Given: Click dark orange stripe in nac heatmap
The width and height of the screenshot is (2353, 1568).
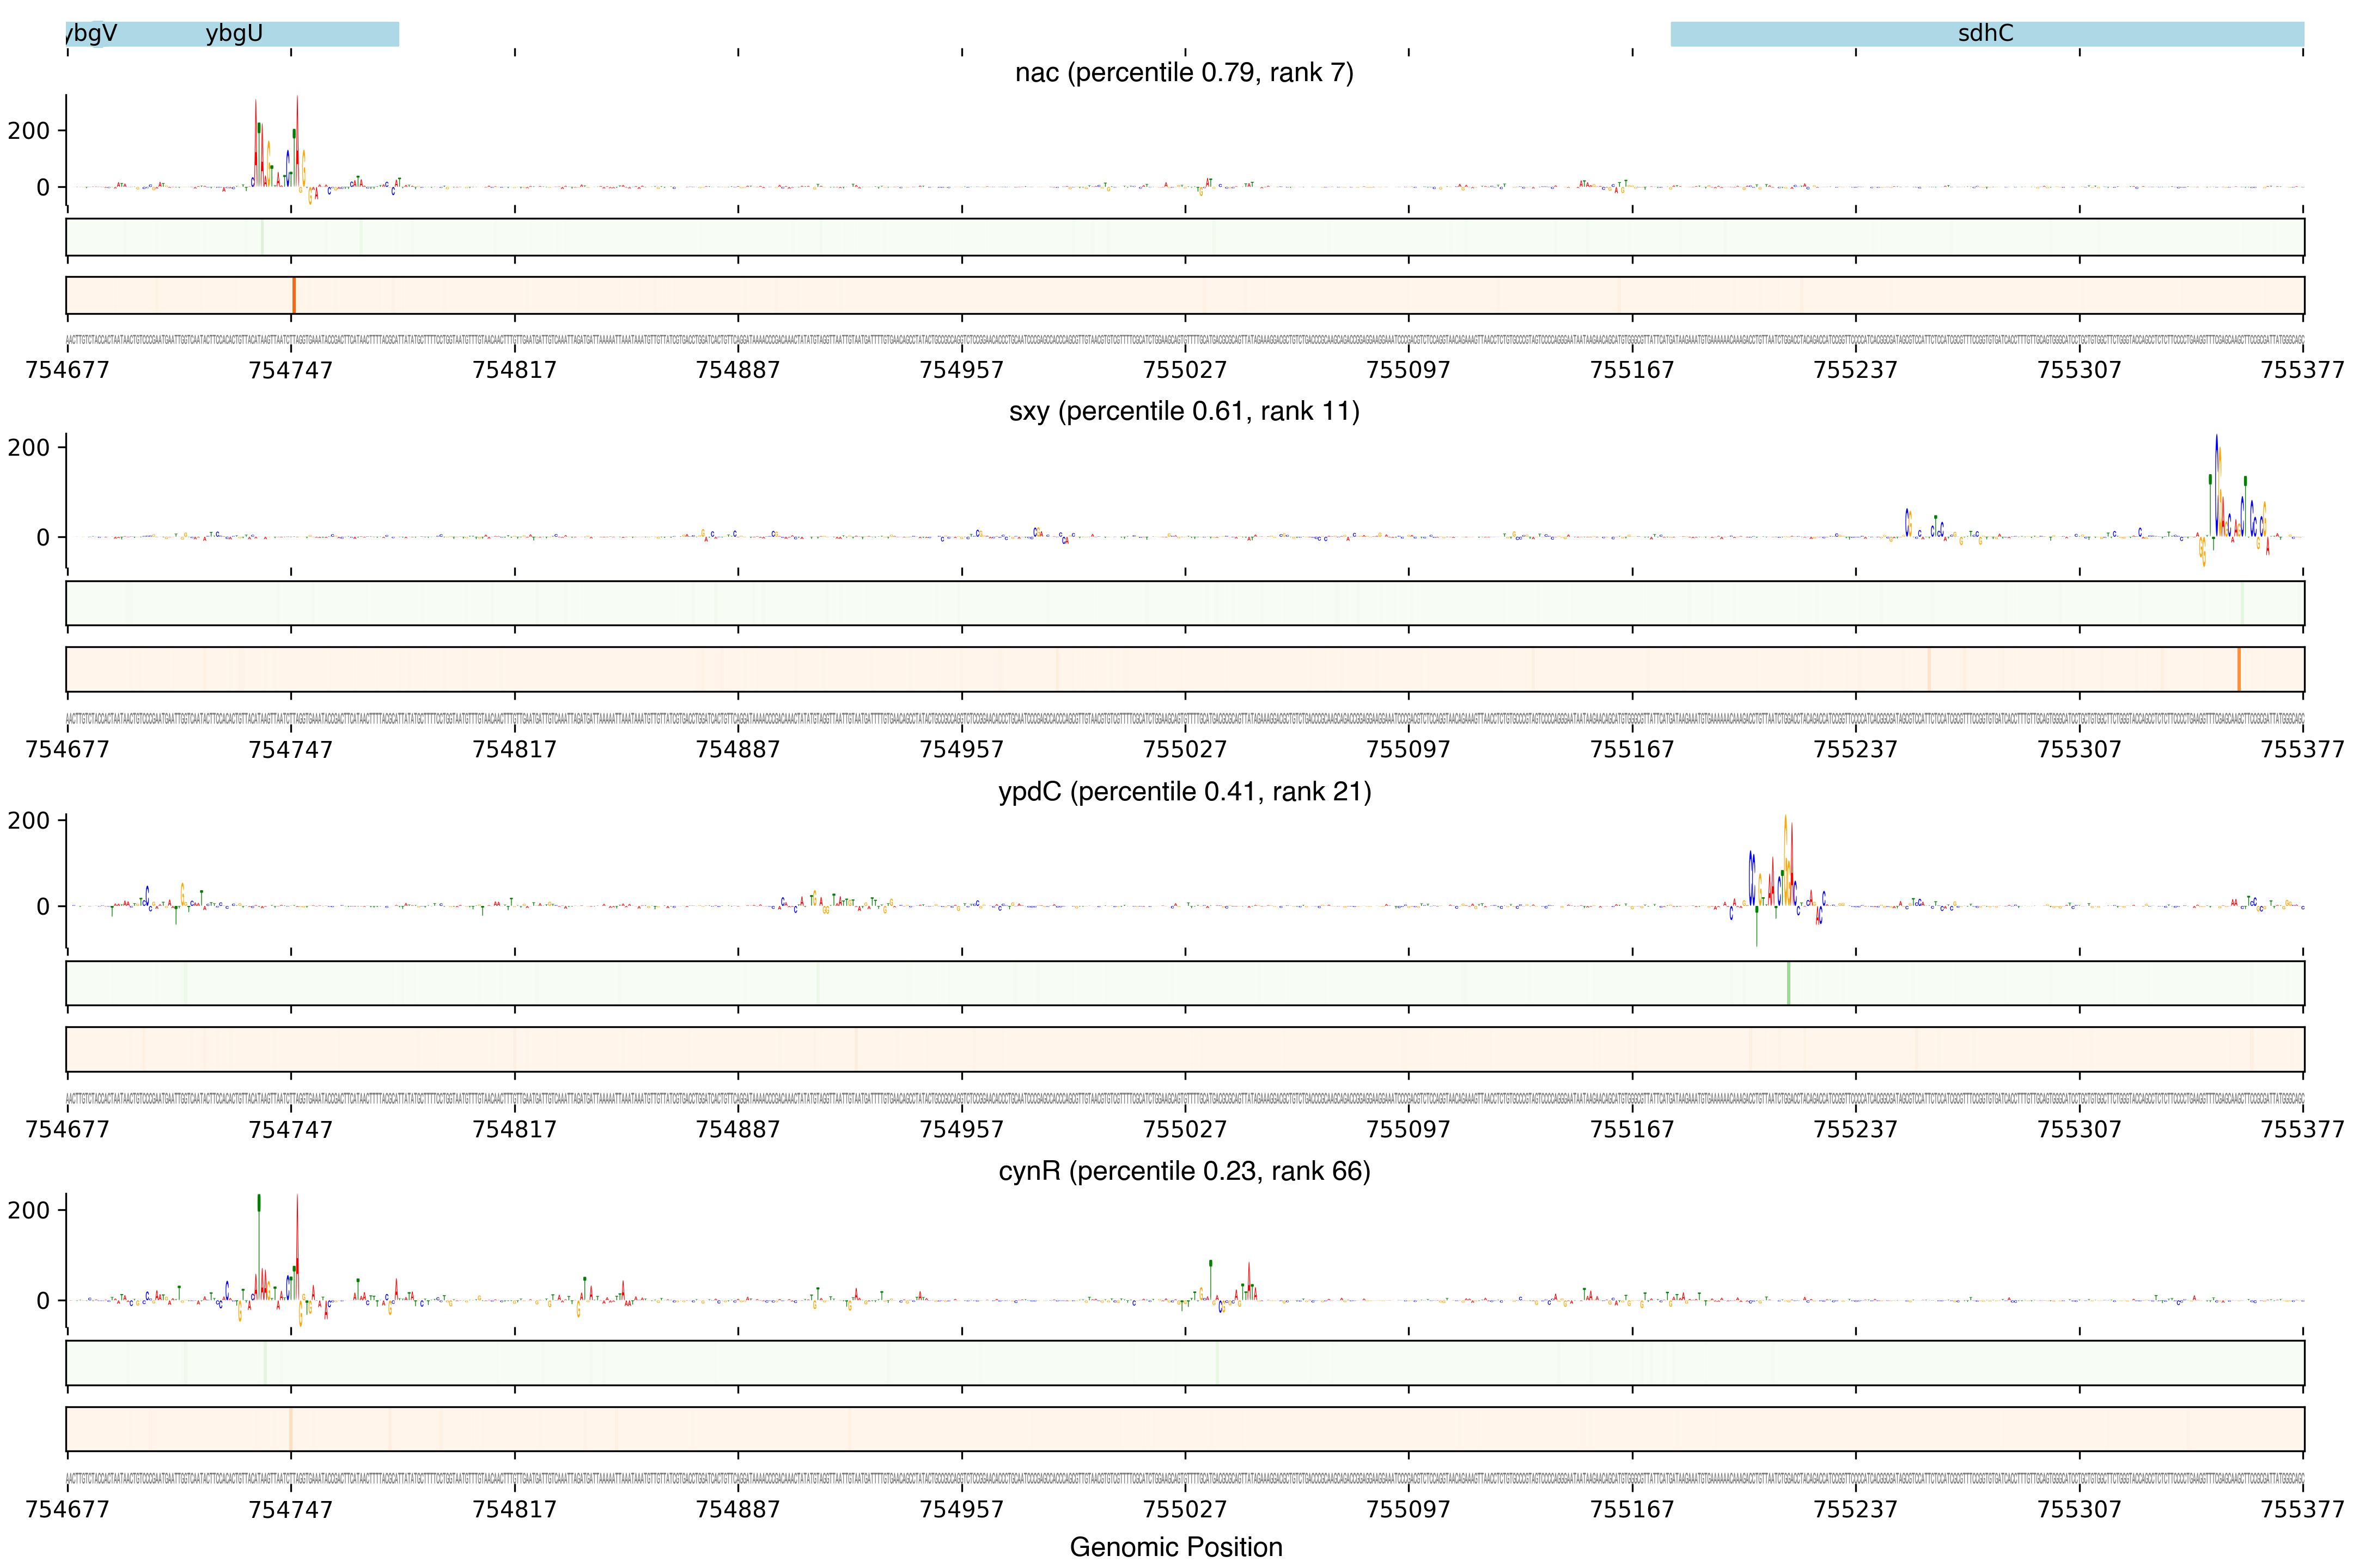Looking at the screenshot, I should coord(293,295).
